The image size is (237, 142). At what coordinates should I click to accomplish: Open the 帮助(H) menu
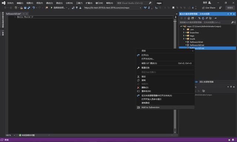tap(110, 3)
